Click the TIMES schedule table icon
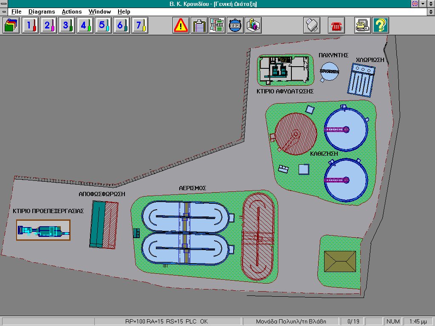Screen dimensions: 435x326 click(x=217, y=25)
